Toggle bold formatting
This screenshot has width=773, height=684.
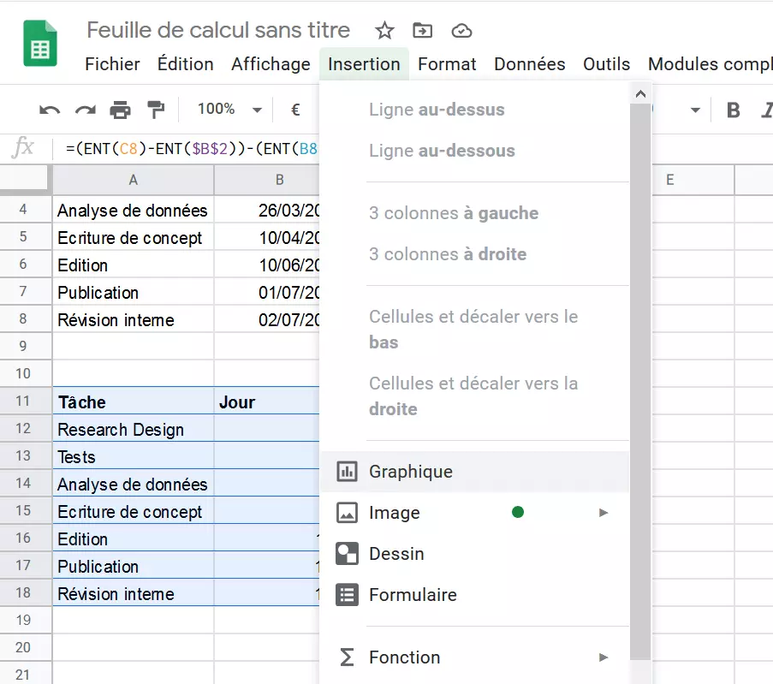coord(733,110)
